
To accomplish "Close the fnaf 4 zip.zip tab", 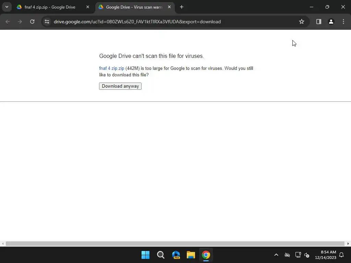I will point(88,7).
